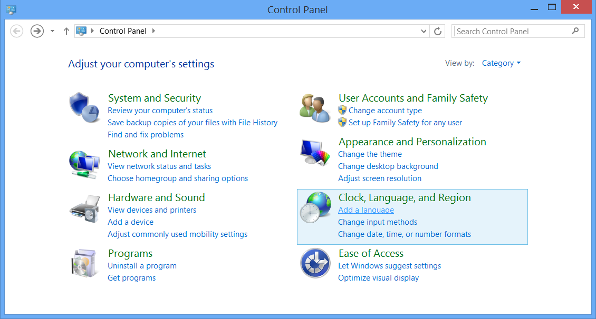Click the Back arrow navigation button

[x=16, y=31]
